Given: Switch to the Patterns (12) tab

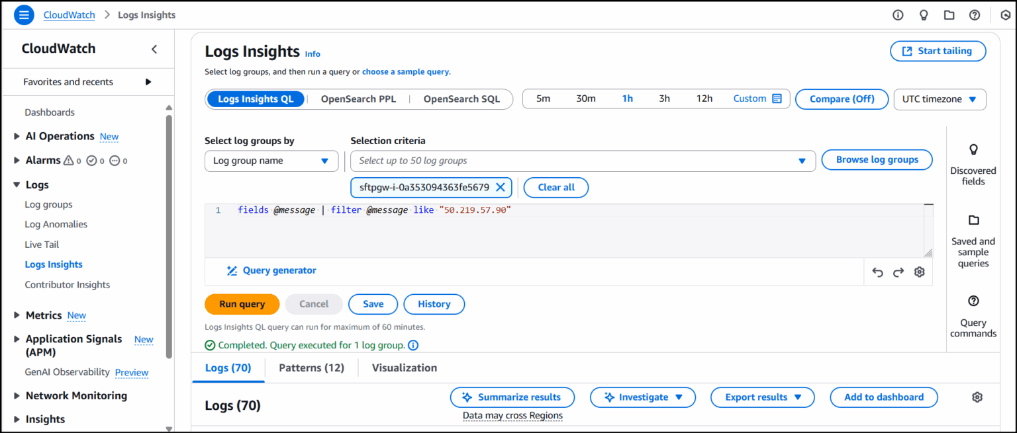Looking at the screenshot, I should (311, 368).
